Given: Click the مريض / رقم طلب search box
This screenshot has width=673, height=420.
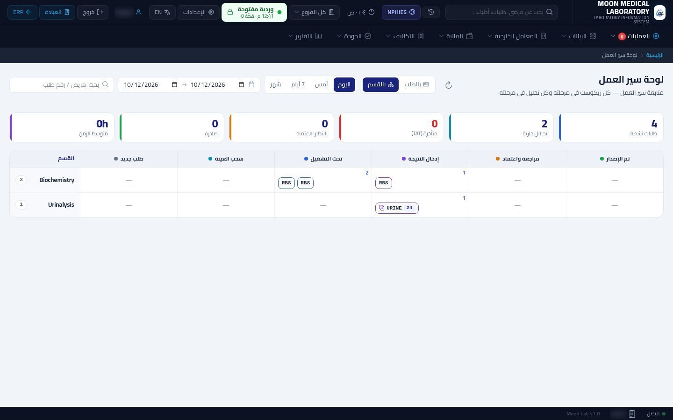Looking at the screenshot, I should click(62, 84).
